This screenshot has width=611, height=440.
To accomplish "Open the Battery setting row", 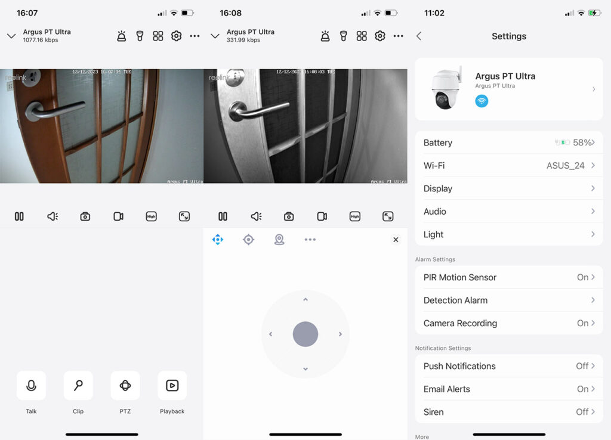I will (510, 142).
